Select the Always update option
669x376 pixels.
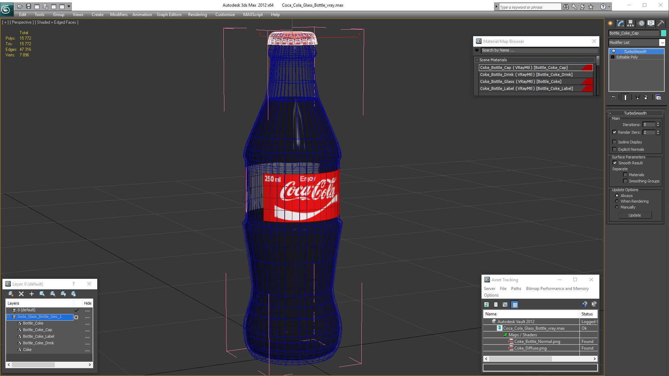[617, 196]
